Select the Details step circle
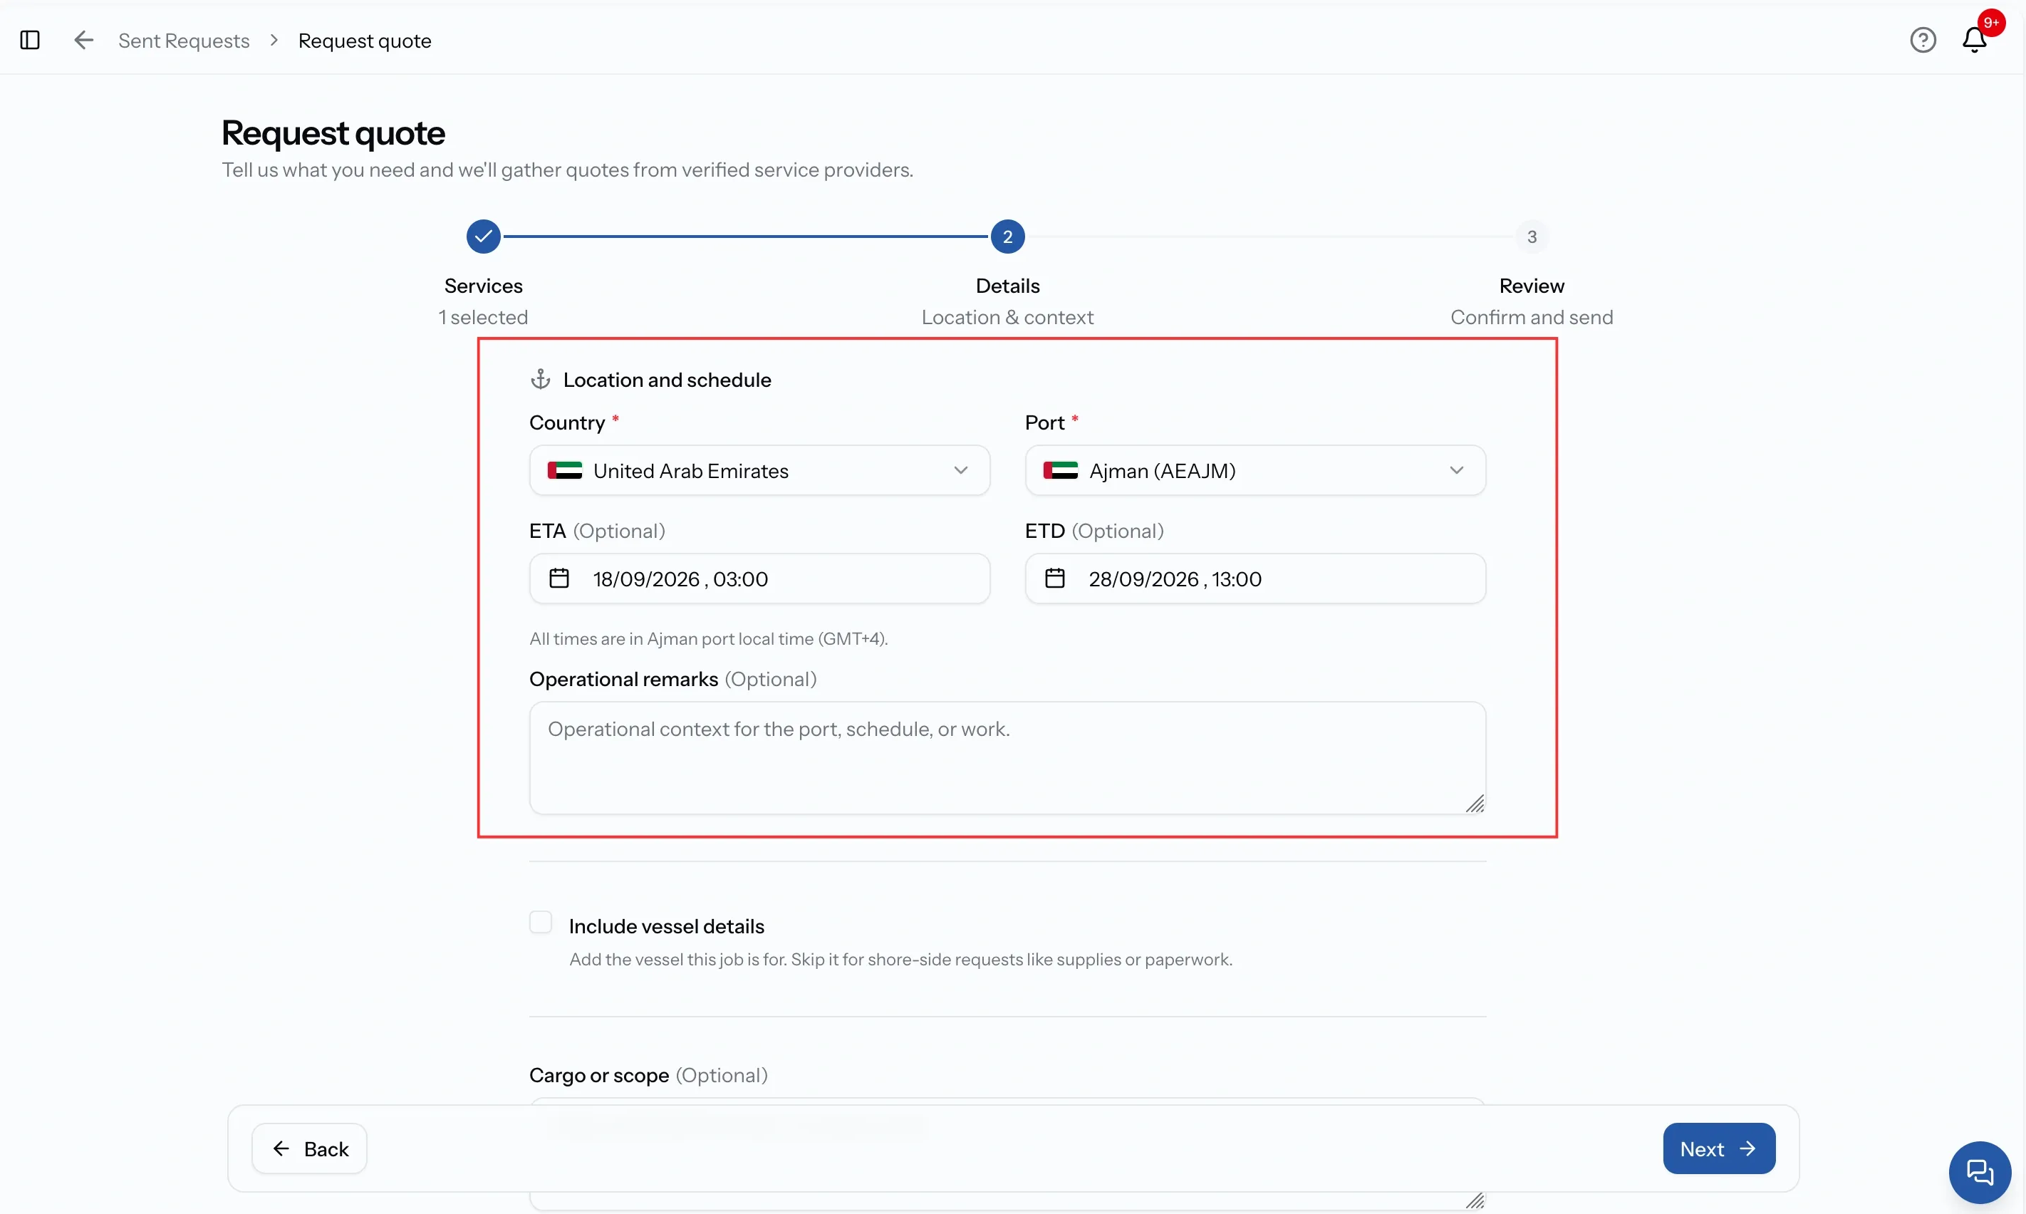The image size is (2026, 1214). (1008, 237)
